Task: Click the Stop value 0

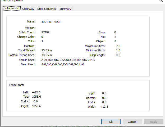Action: [115, 32]
